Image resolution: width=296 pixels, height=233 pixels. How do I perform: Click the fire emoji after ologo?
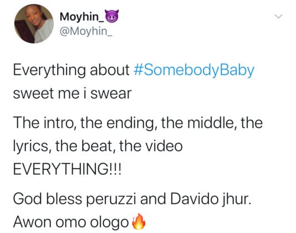click(x=139, y=221)
